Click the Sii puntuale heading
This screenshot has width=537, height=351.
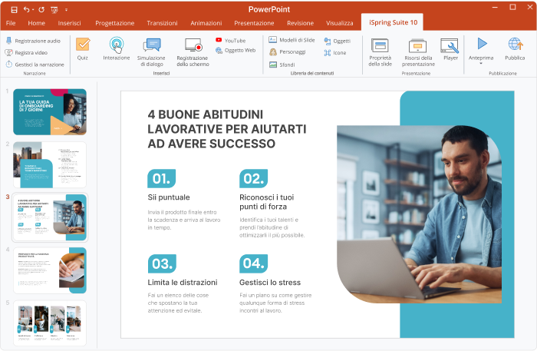pos(169,197)
